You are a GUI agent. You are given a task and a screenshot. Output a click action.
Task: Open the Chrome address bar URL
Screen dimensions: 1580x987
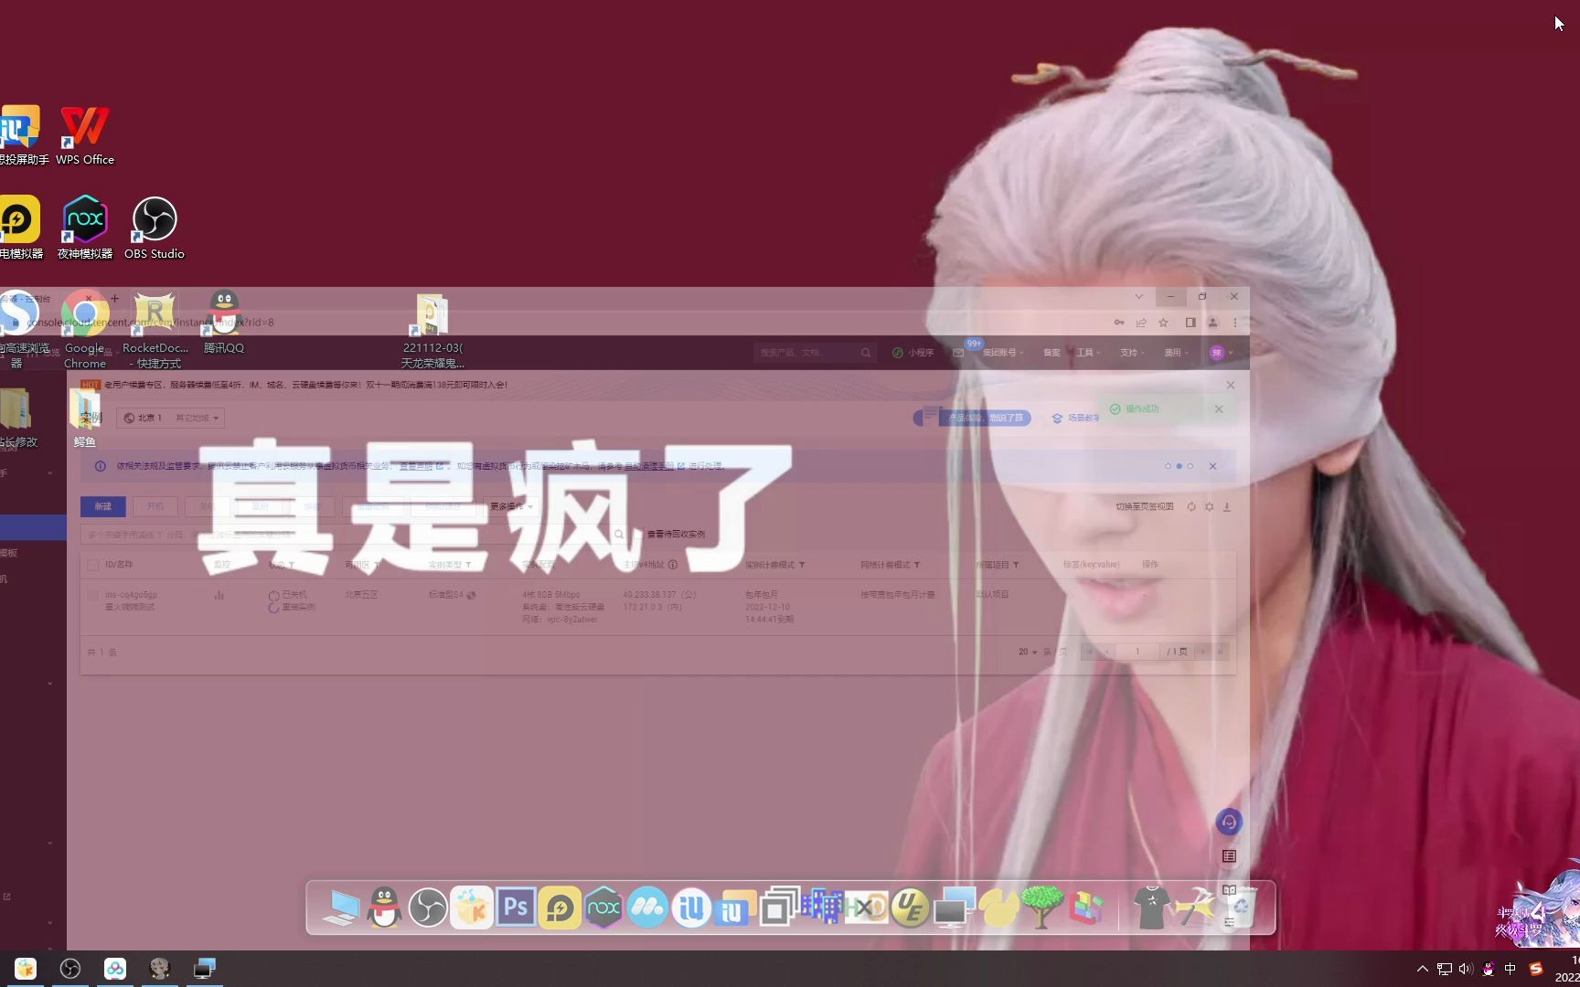tap(151, 323)
